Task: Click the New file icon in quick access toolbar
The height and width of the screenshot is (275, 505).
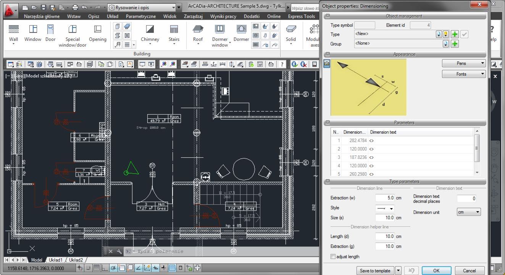Action: pos(25,7)
